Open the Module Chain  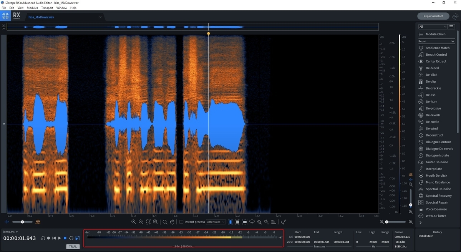pyautogui.click(x=436, y=34)
